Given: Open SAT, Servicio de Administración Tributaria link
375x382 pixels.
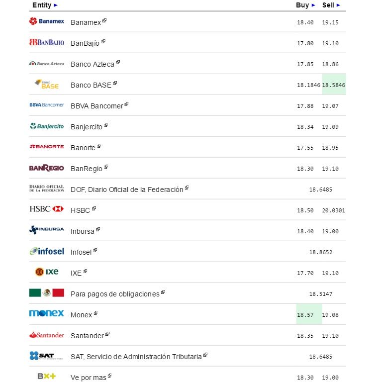Looking at the screenshot, I should click(136, 357).
